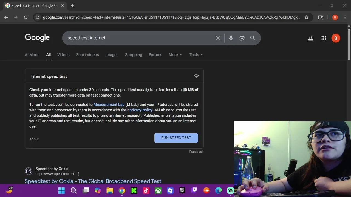The height and width of the screenshot is (197, 351).
Task: Click the browser forward arrow
Action: pos(16,17)
